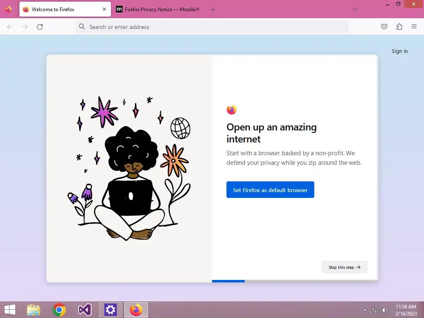Open the volume speaker tray icon
This screenshot has width=424, height=318.
tap(385, 310)
